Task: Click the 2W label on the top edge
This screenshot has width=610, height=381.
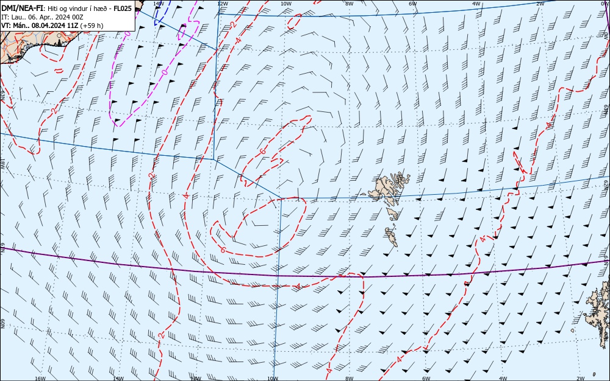Action: point(540,3)
